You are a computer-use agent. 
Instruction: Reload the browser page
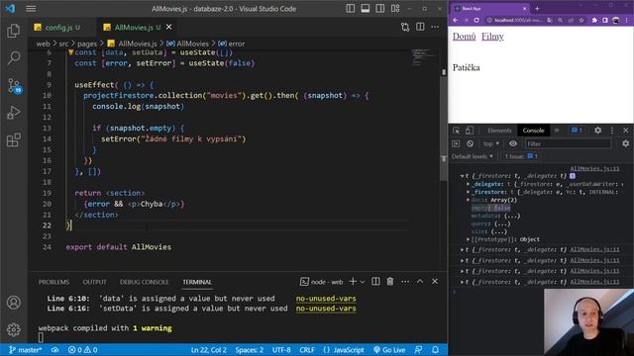476,20
